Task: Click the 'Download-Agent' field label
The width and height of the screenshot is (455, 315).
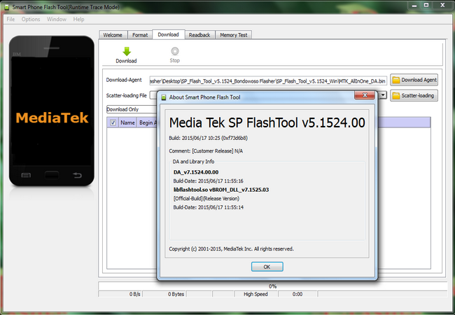Action: [x=124, y=80]
